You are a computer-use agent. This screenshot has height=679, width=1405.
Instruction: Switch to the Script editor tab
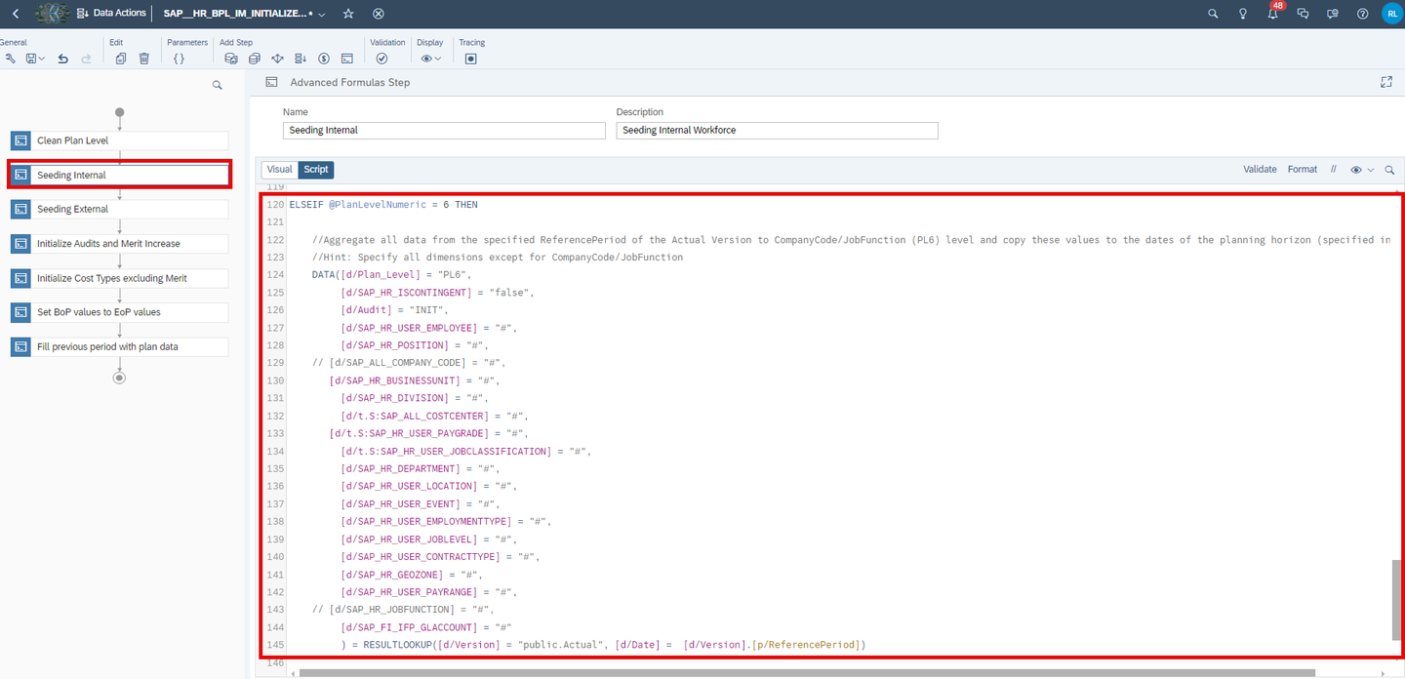(316, 170)
